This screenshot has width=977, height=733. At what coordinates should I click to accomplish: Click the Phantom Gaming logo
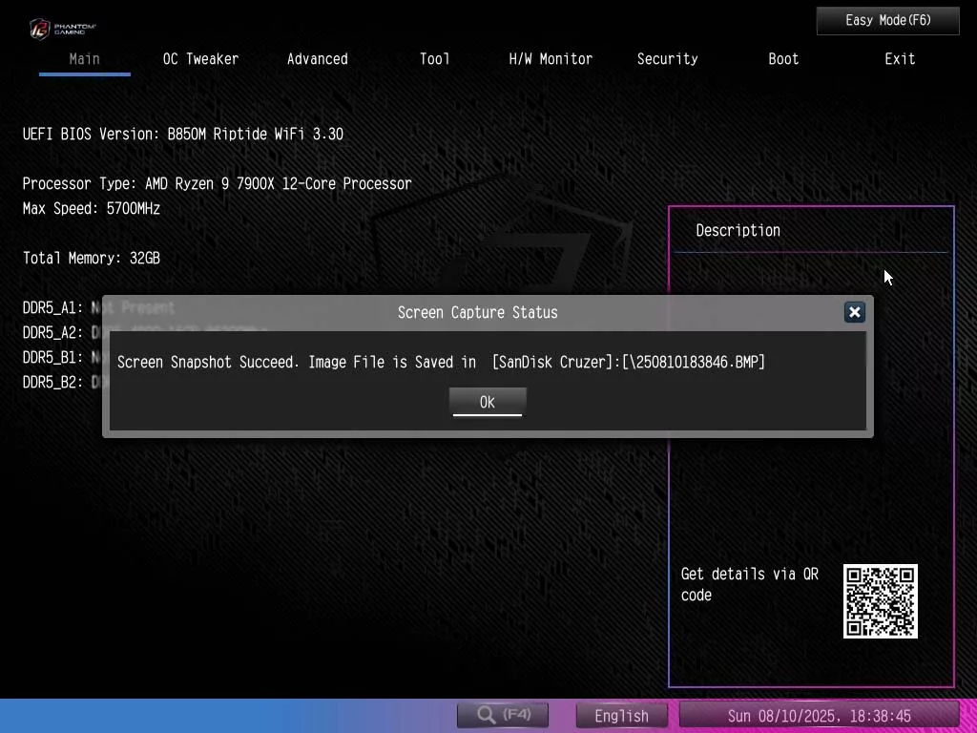pos(62,29)
